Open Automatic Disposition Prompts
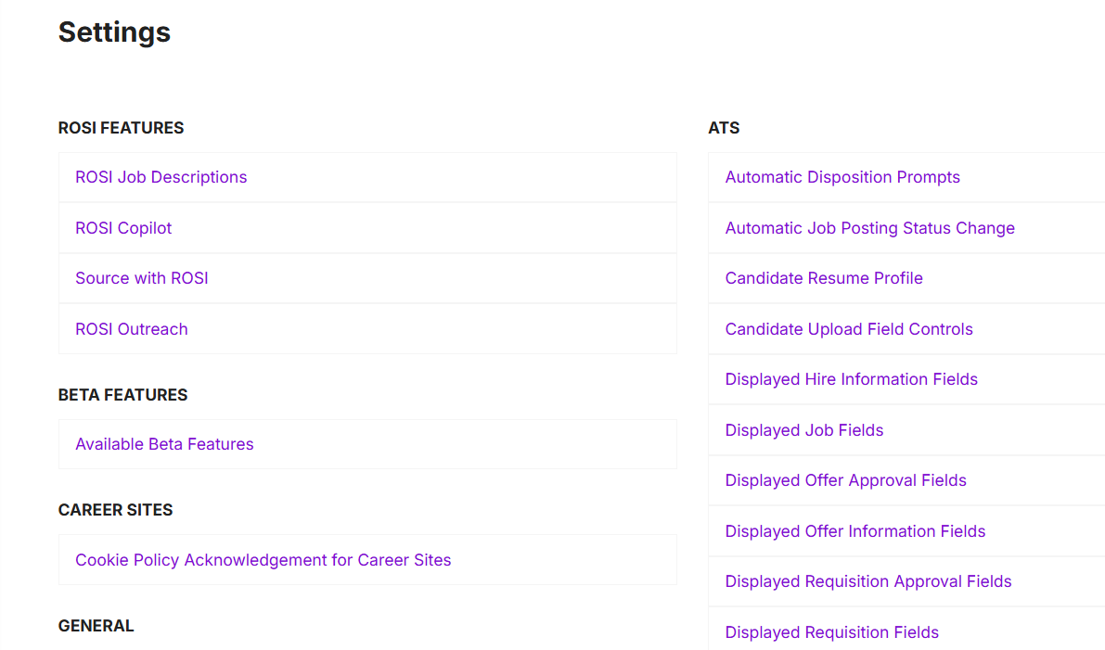 [842, 177]
